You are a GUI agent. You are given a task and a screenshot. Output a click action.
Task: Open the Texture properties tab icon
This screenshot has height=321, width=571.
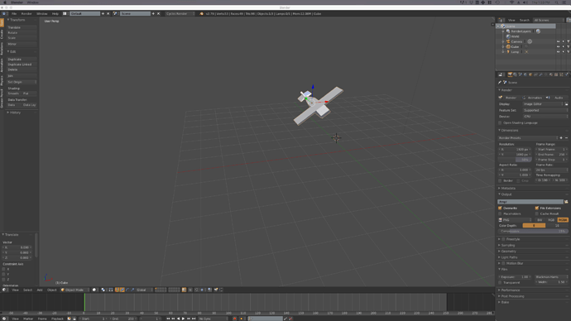pos(556,74)
